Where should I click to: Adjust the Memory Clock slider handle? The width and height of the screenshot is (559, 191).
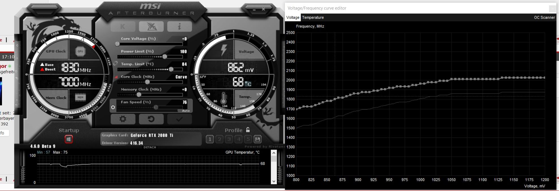coord(139,95)
